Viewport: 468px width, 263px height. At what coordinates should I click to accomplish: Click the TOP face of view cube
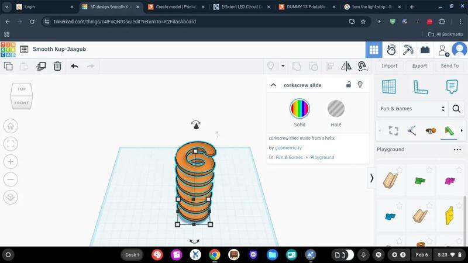point(22,89)
